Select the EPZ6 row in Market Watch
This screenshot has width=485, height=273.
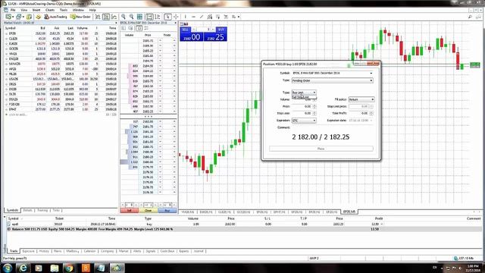(61, 33)
